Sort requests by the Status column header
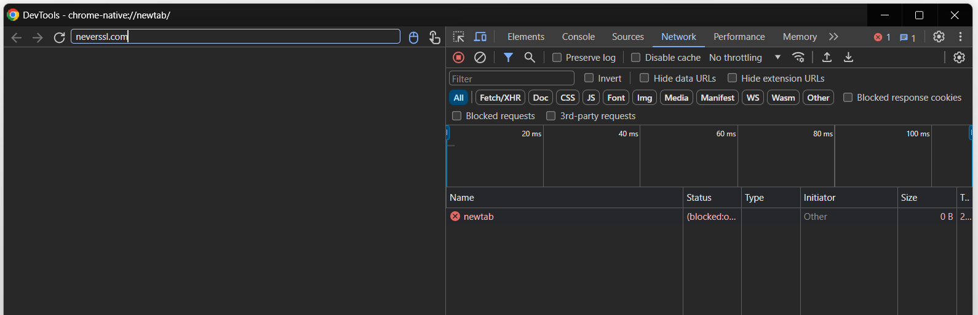Viewport: 978px width, 315px height. pos(712,198)
